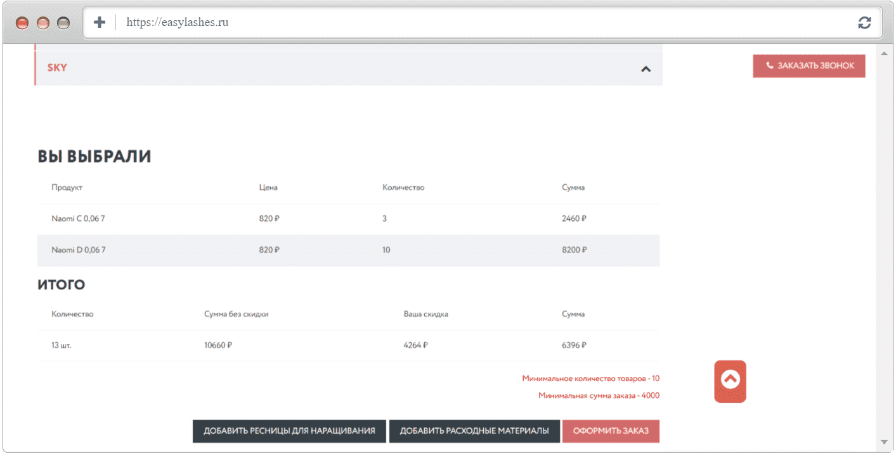The width and height of the screenshot is (896, 456).
Task: Click the SKY accordion header
Action: [349, 68]
